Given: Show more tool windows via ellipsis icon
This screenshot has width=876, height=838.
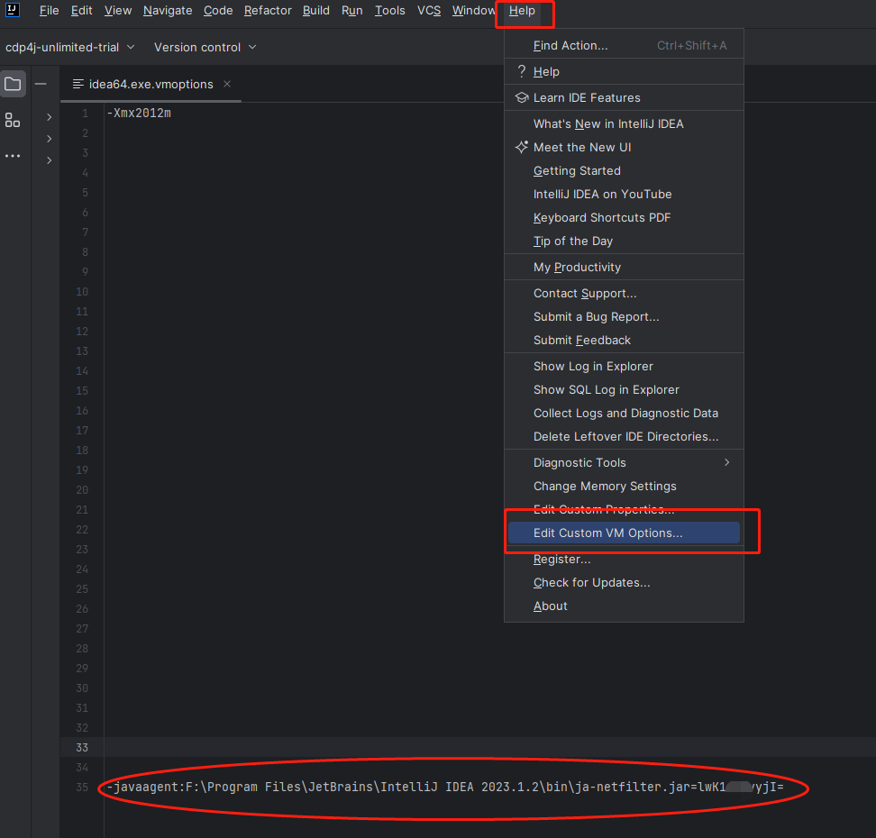Looking at the screenshot, I should coord(13,156).
